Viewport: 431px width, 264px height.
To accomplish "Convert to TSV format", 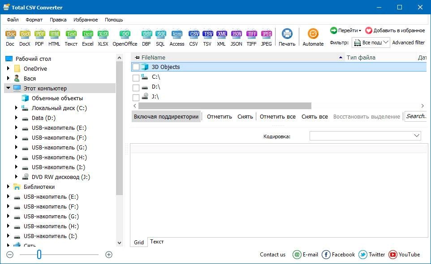I will pyautogui.click(x=207, y=38).
